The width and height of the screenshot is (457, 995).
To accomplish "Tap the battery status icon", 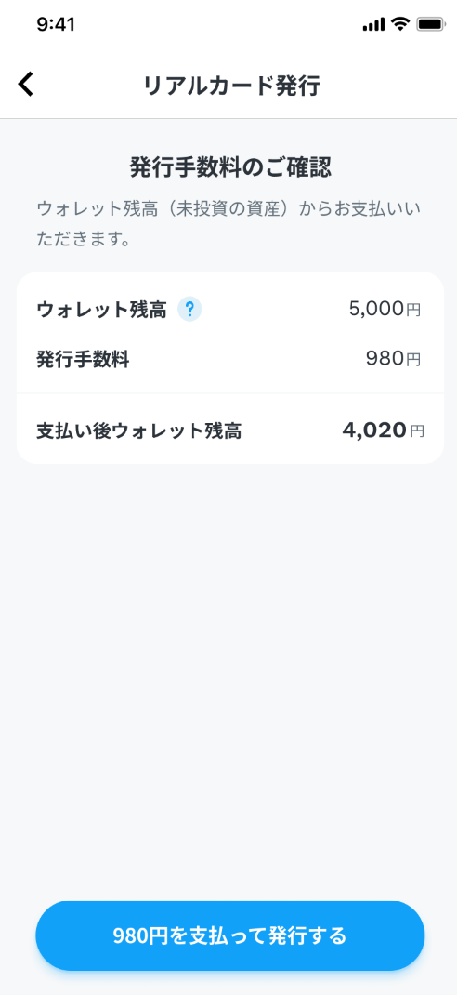I will (x=430, y=25).
